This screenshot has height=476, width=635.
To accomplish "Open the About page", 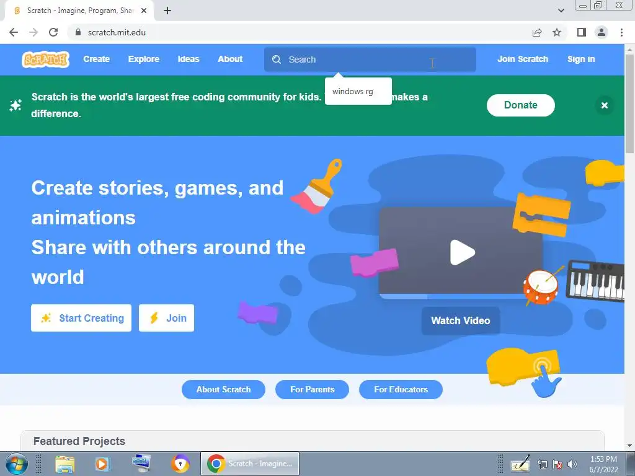I will click(230, 59).
